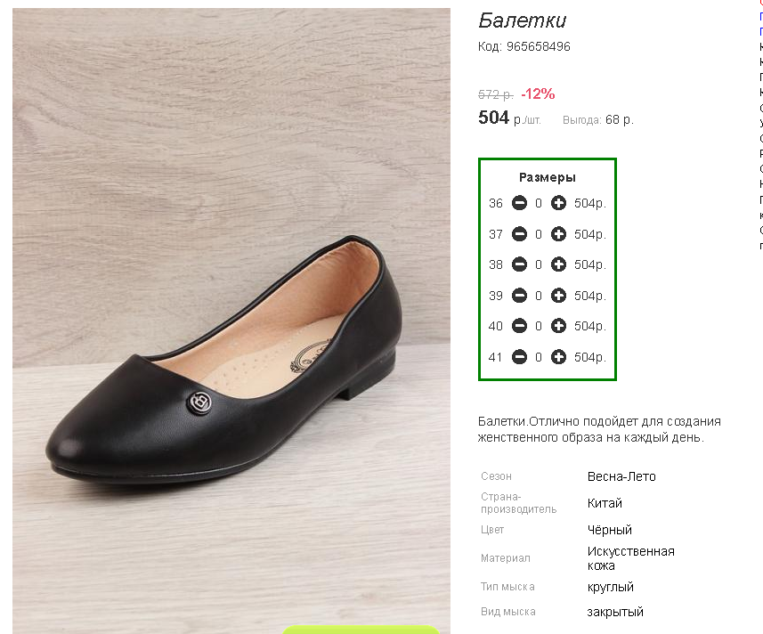The width and height of the screenshot is (763, 634).
Task: Click the green button below the photo
Action: (x=361, y=630)
